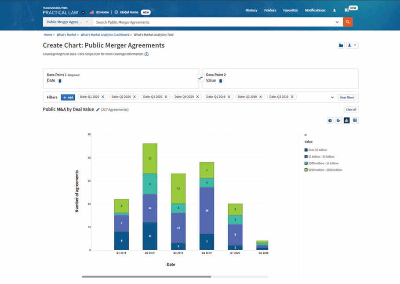
Task: Open the History menu
Action: click(251, 10)
